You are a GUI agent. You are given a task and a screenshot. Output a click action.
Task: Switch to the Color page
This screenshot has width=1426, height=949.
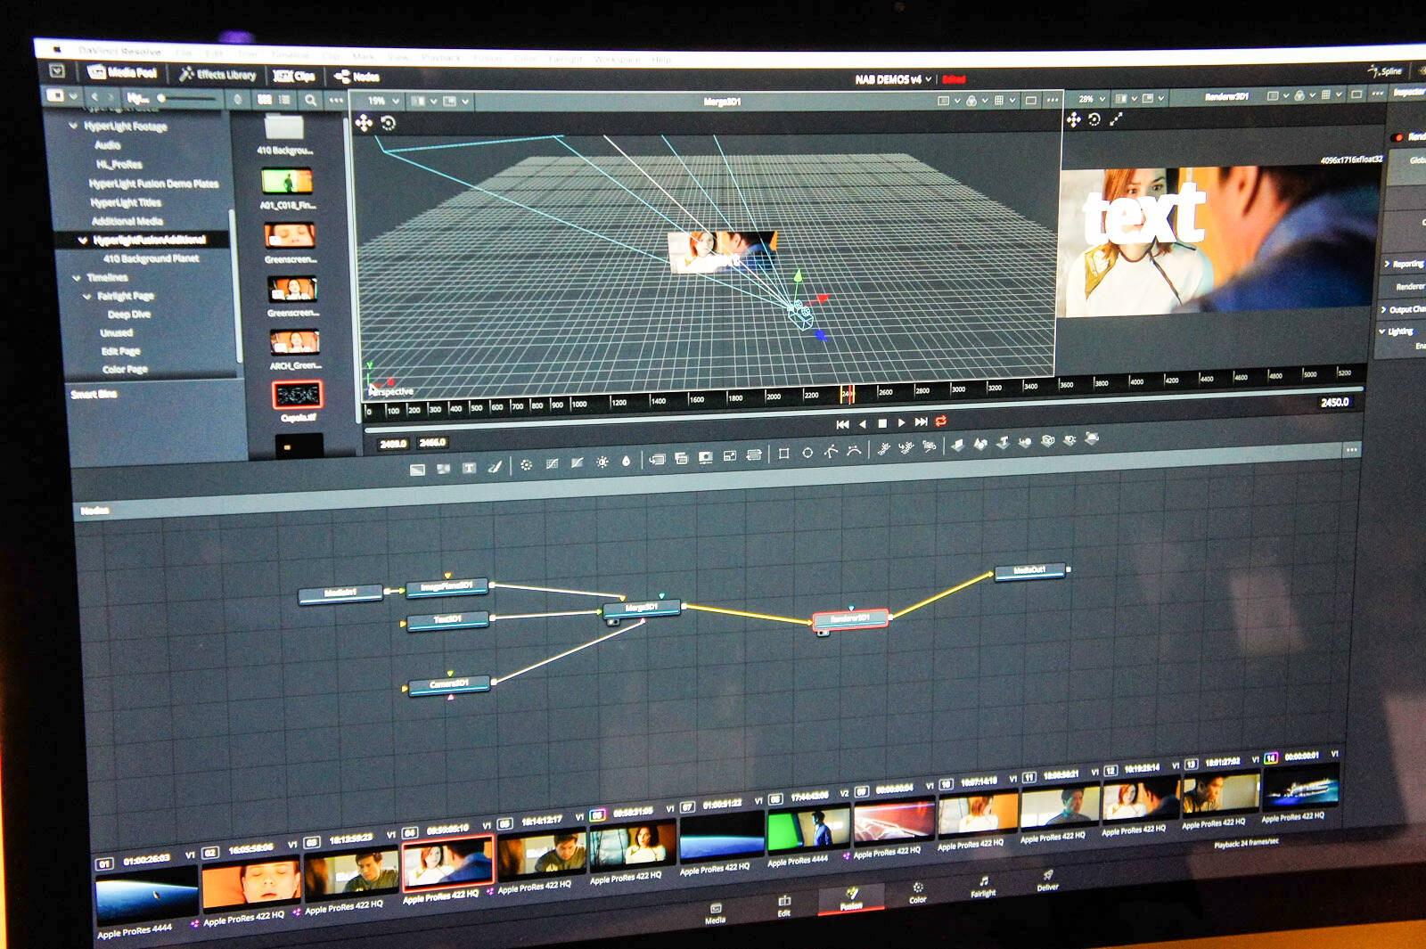click(918, 892)
